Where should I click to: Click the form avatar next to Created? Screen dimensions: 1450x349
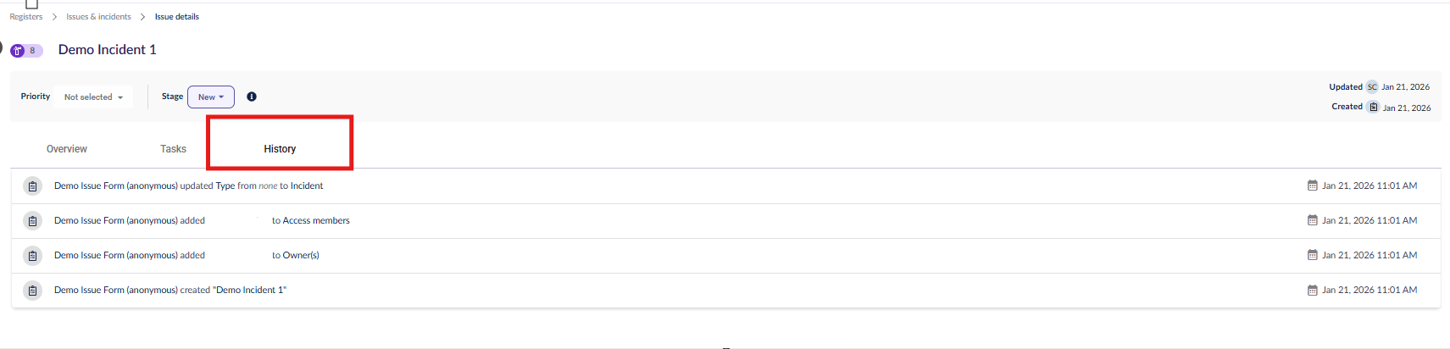pyautogui.click(x=1373, y=108)
